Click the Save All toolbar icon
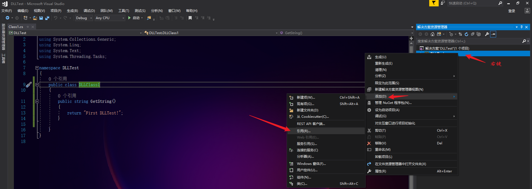 tap(47, 18)
